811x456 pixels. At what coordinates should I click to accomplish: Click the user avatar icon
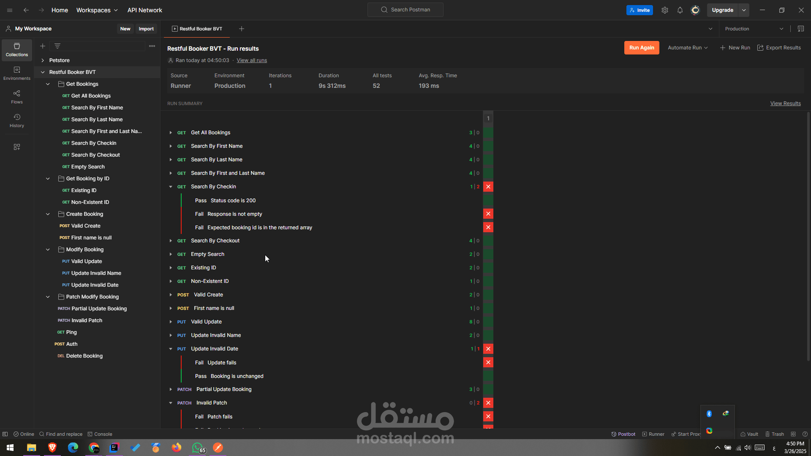(695, 10)
